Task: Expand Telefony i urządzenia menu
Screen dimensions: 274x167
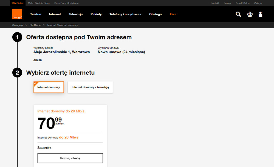Action: pyautogui.click(x=125, y=14)
